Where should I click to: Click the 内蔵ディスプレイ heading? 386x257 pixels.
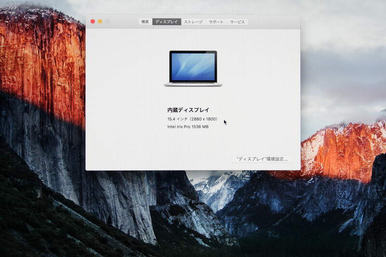tap(188, 109)
